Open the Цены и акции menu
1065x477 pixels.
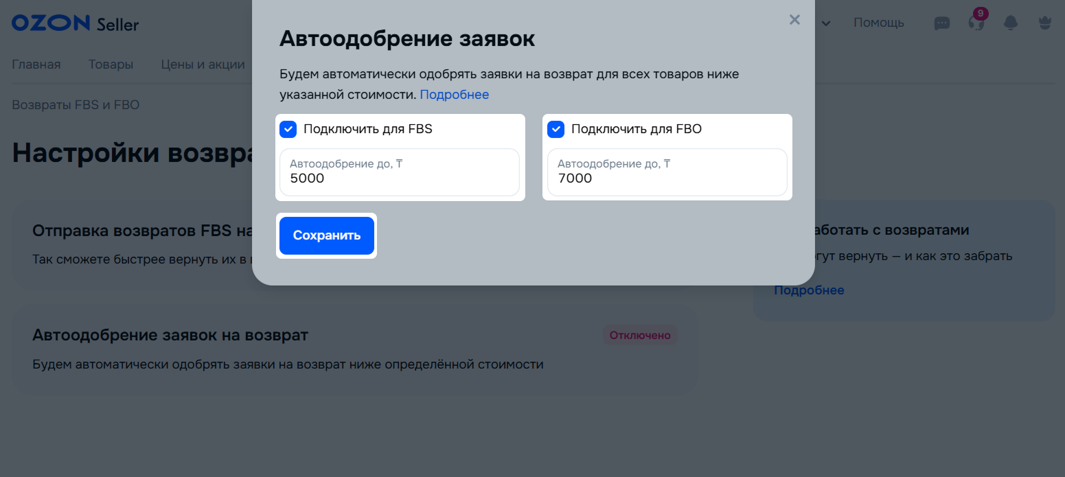point(203,65)
